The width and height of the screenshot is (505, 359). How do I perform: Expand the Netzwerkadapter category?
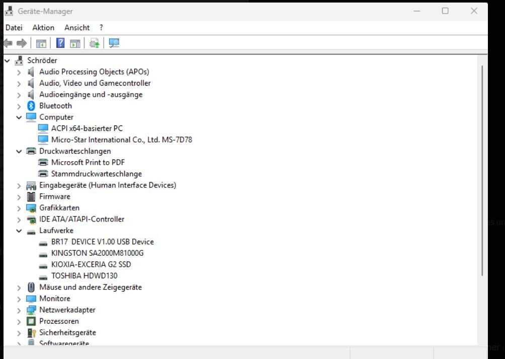tap(19, 311)
